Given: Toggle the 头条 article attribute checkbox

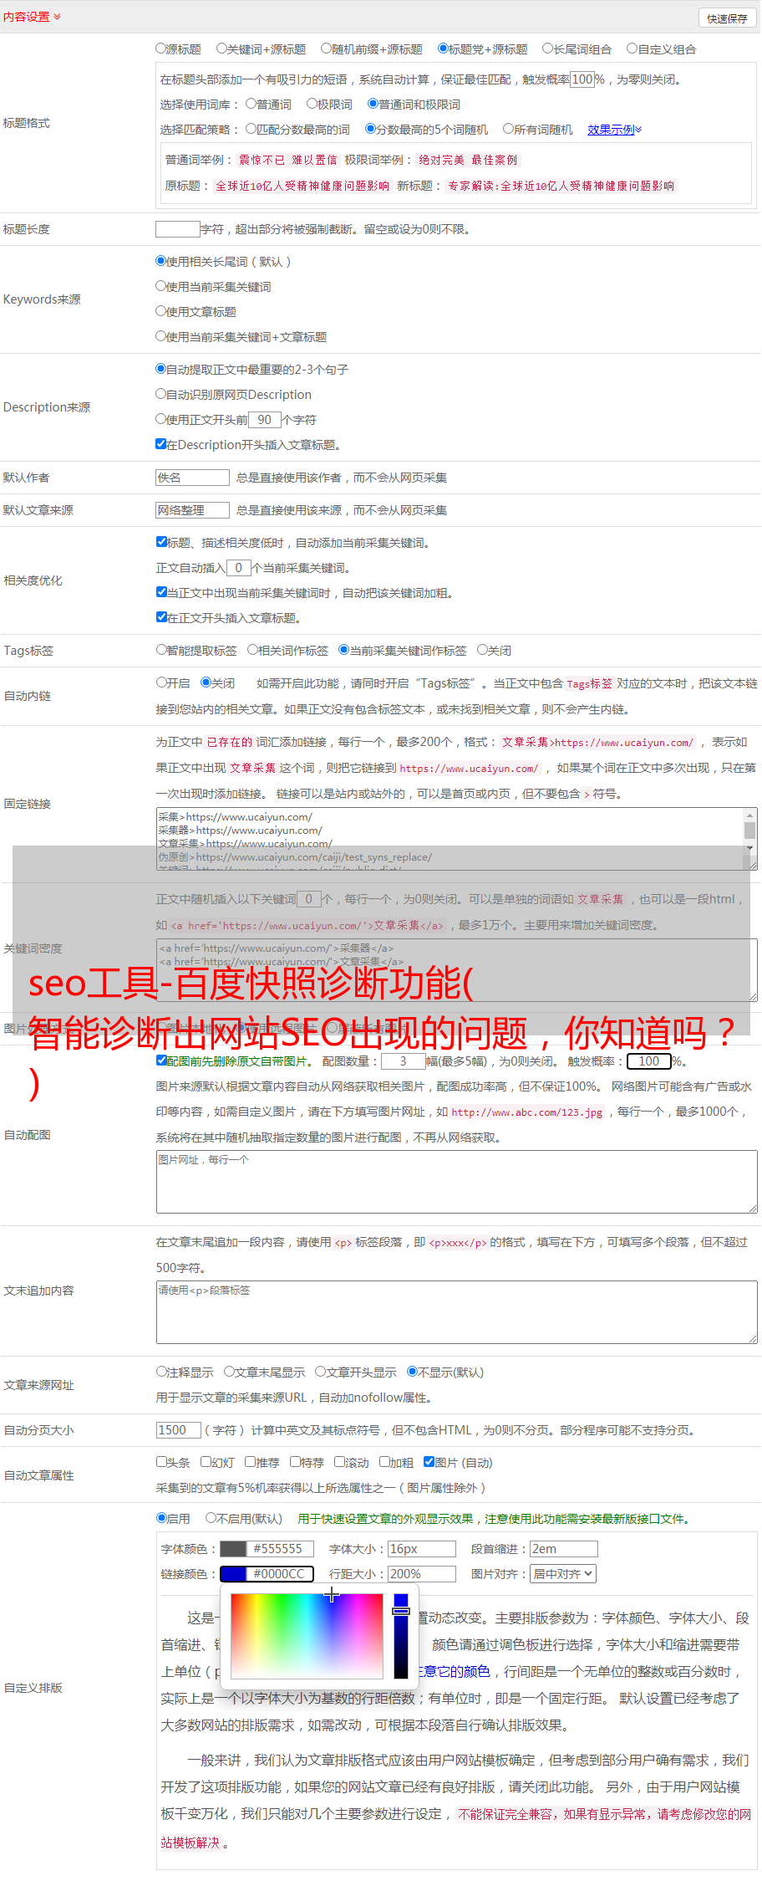Looking at the screenshot, I should tap(161, 1462).
